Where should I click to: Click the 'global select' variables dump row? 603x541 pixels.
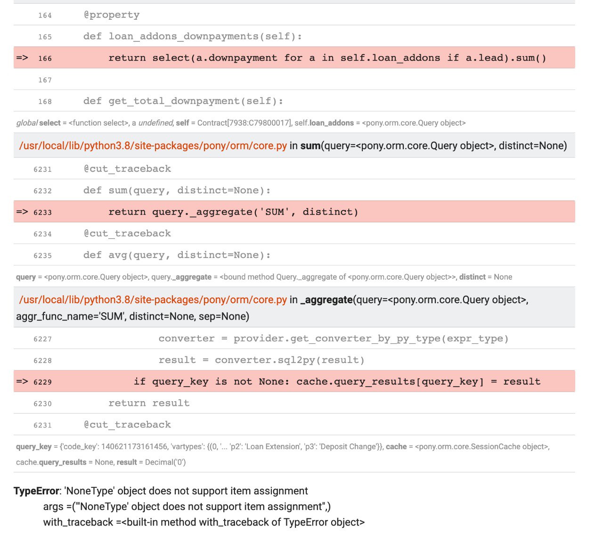[x=240, y=123]
